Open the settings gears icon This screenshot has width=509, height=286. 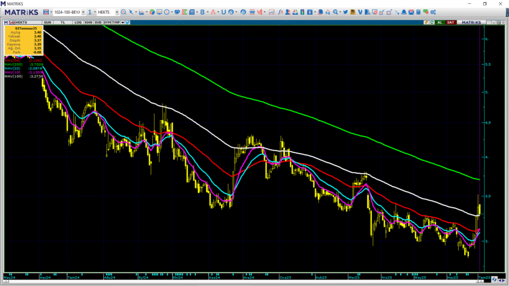point(433,12)
